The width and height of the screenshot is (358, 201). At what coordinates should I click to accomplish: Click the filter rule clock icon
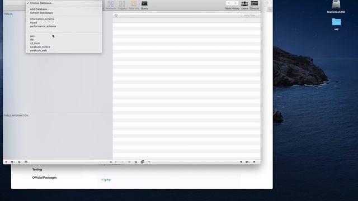tap(116, 15)
